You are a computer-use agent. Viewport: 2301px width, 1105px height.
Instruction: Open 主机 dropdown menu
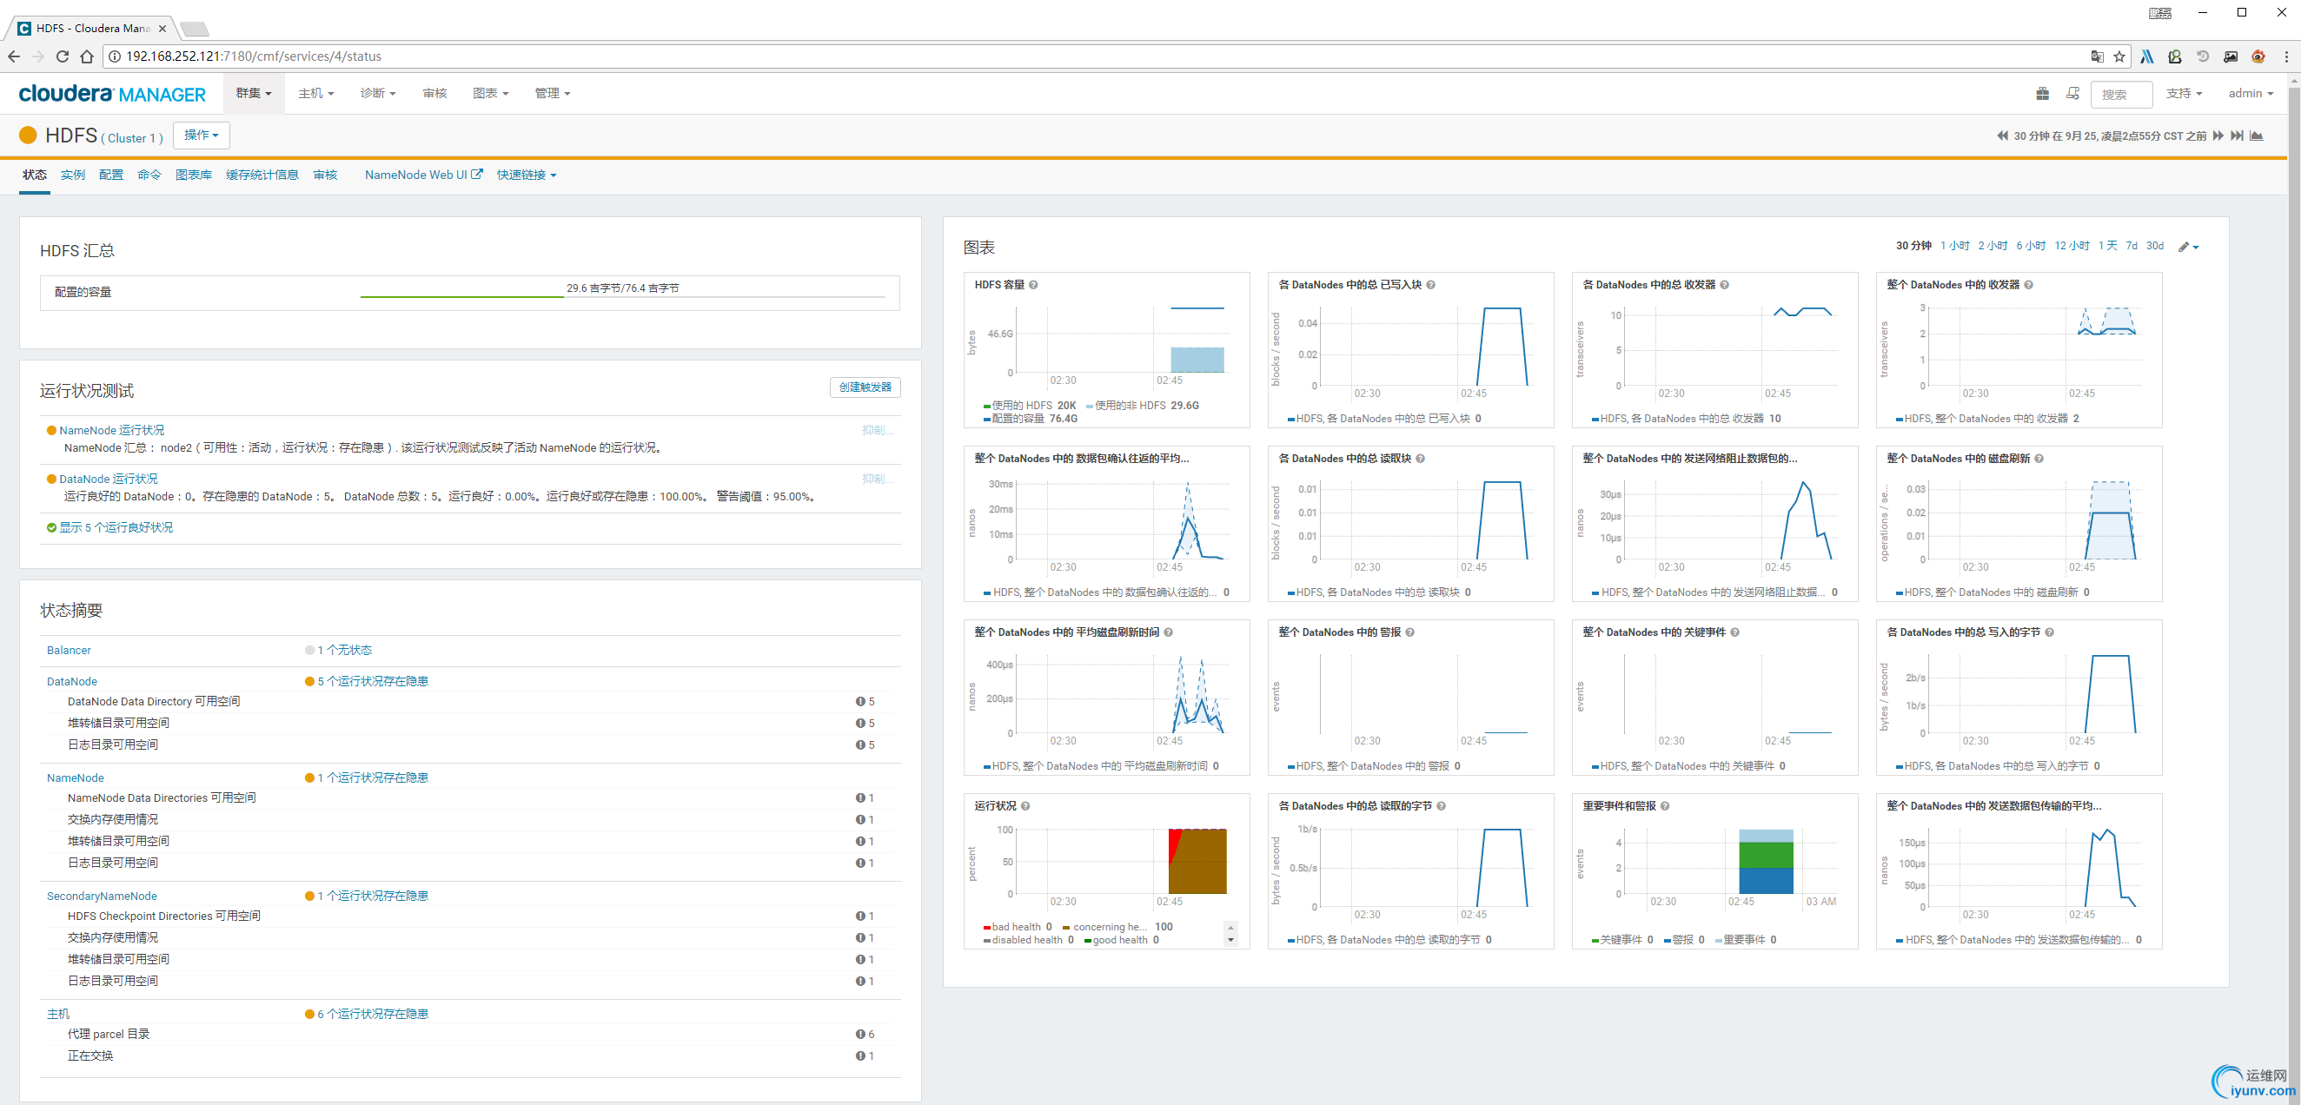pyautogui.click(x=316, y=93)
